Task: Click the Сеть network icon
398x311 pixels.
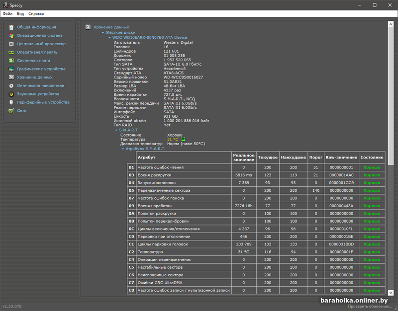Action: [x=11, y=111]
